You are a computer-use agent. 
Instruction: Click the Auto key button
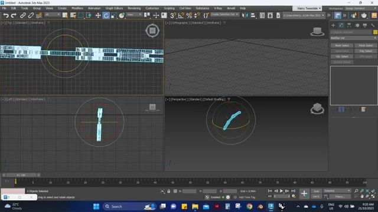click(317, 191)
